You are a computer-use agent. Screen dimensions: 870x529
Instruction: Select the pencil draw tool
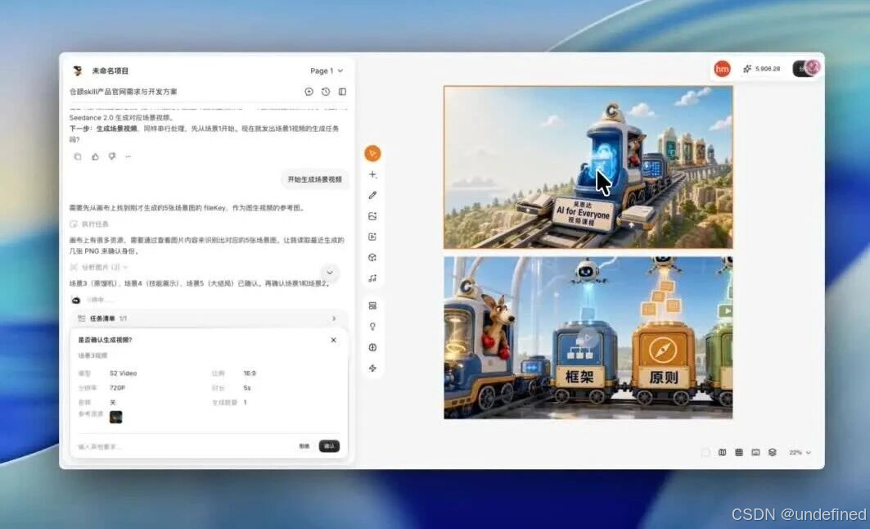pyautogui.click(x=373, y=196)
